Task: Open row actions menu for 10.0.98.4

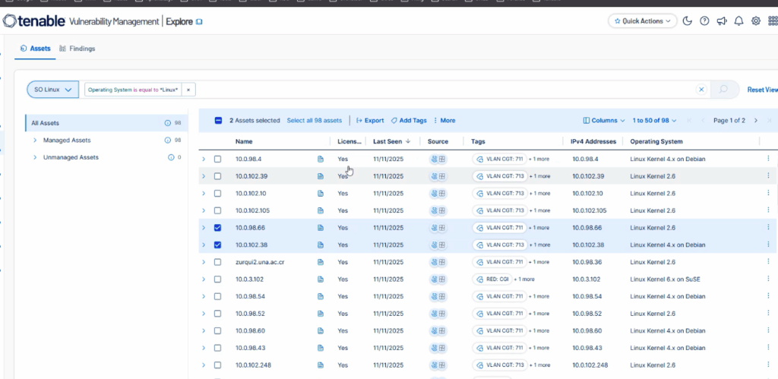Action: [768, 159]
